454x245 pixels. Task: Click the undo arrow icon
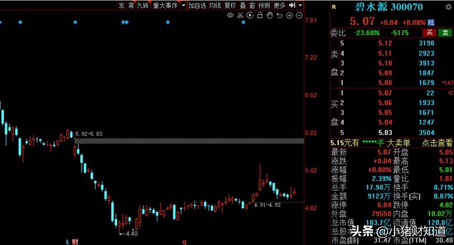(x=279, y=16)
